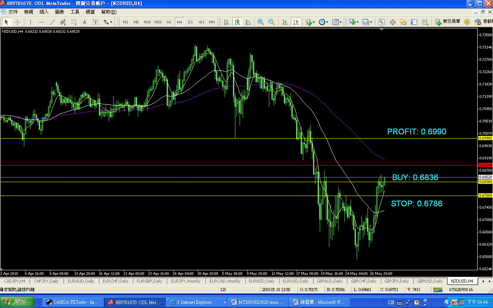The height and width of the screenshot is (308, 493).
Task: Select the Trendline drawing tool
Action: point(52,22)
